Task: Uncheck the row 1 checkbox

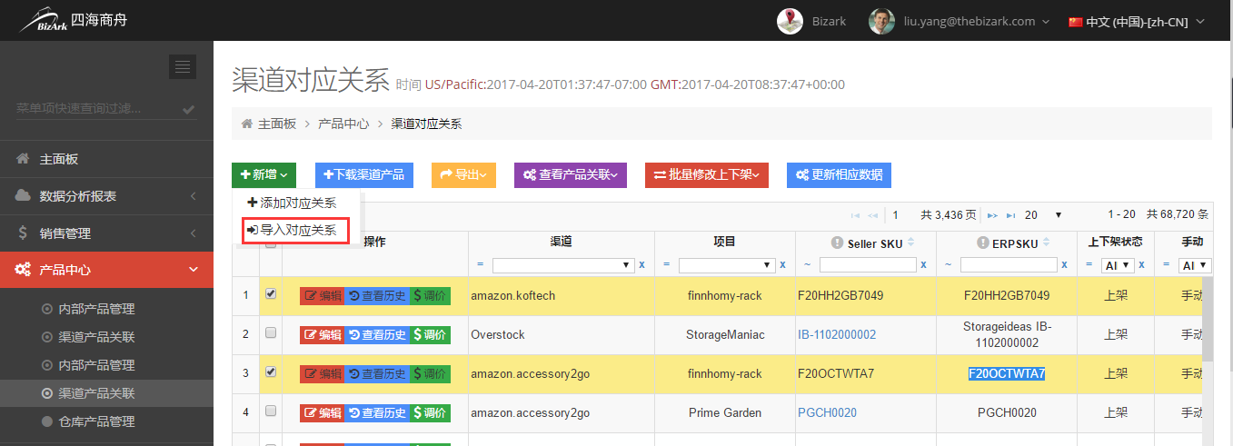Action: tap(270, 294)
